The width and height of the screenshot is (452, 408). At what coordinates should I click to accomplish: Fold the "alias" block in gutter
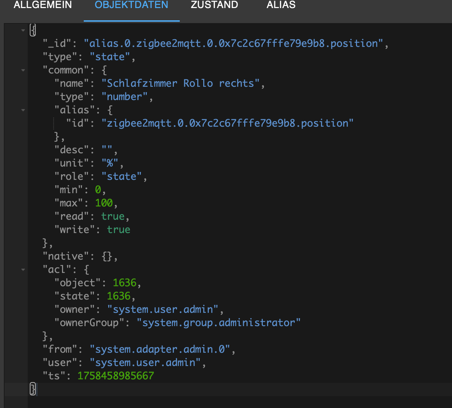[23, 110]
